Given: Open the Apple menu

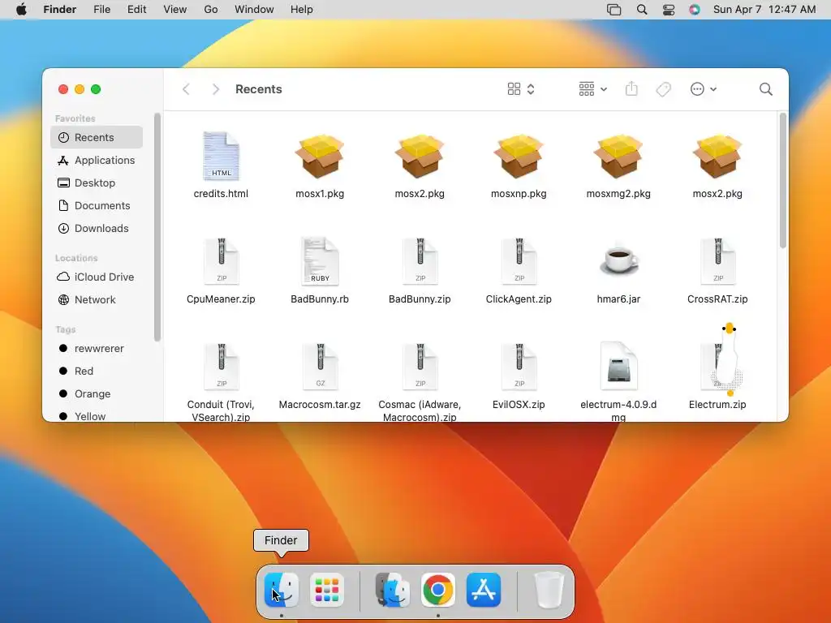Looking at the screenshot, I should click(21, 10).
